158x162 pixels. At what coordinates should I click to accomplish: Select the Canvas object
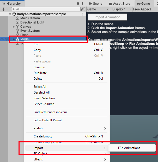coord(26,27)
